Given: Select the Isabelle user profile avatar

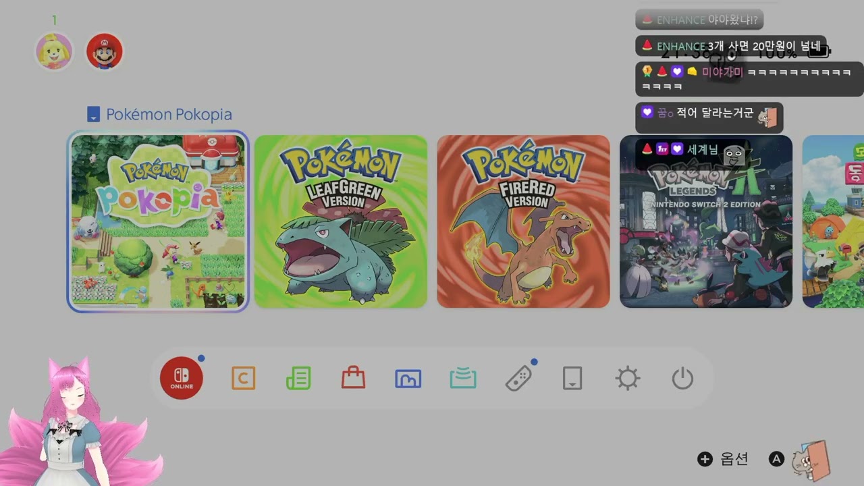Looking at the screenshot, I should (54, 51).
